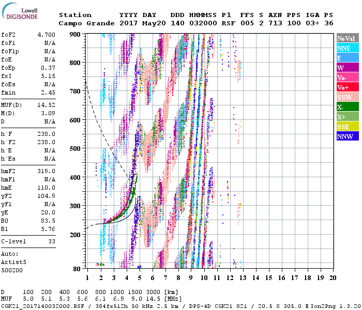Click the RSF P1 header value
362x310 pixels.
pos(229,23)
